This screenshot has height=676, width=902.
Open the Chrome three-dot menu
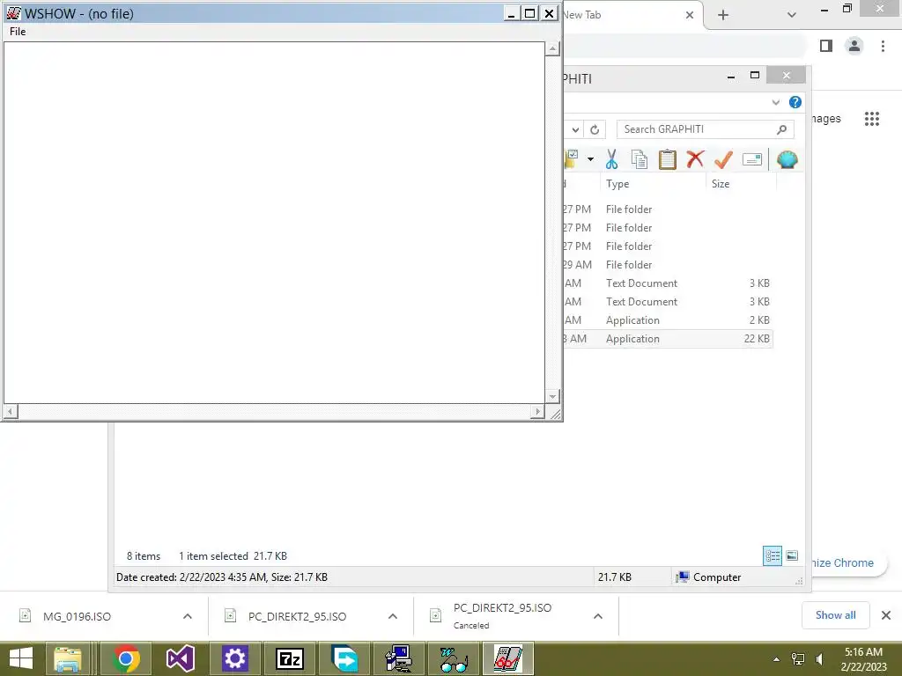click(883, 46)
